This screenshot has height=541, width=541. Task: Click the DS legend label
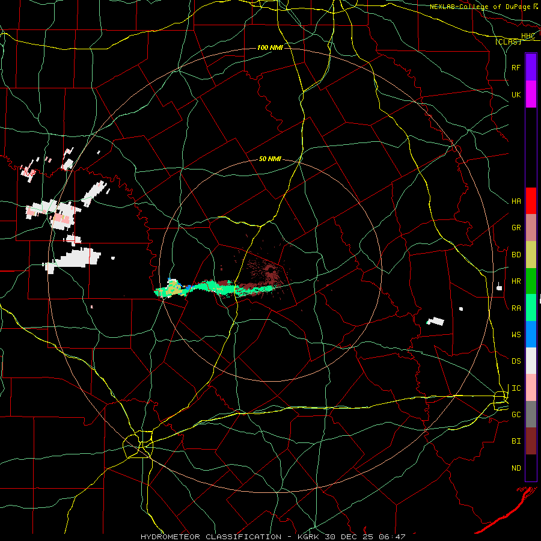coord(516,361)
